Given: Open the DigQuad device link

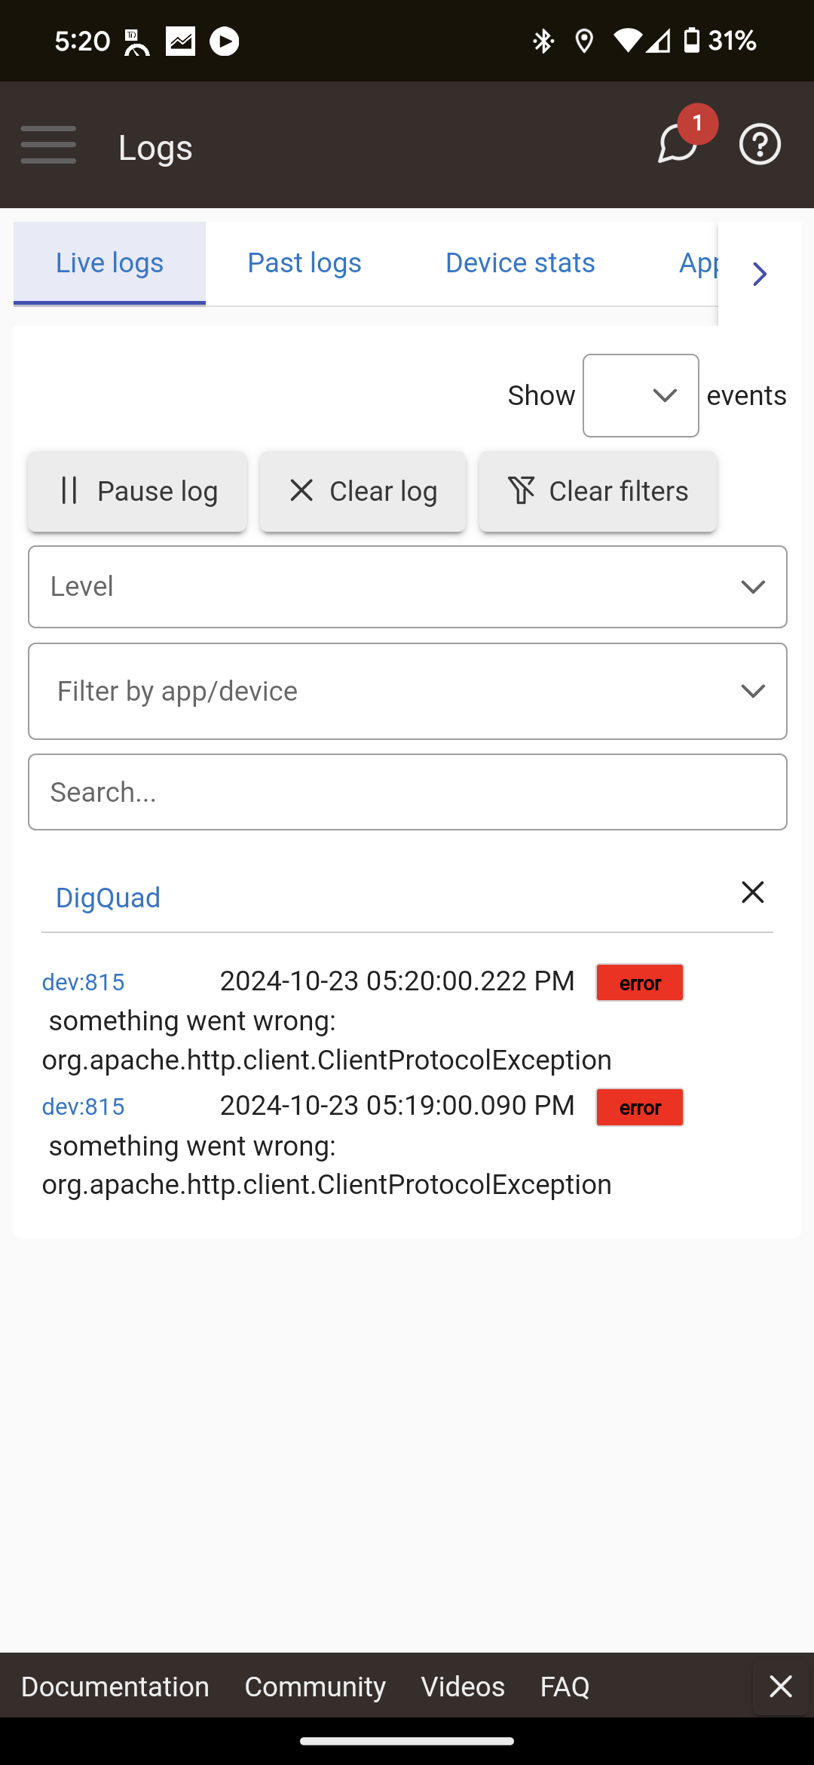Looking at the screenshot, I should coord(108,898).
